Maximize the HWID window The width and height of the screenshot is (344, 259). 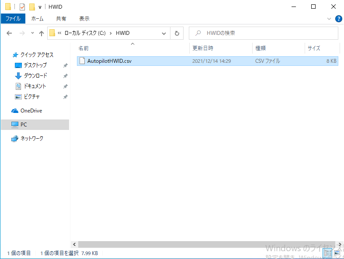313,7
